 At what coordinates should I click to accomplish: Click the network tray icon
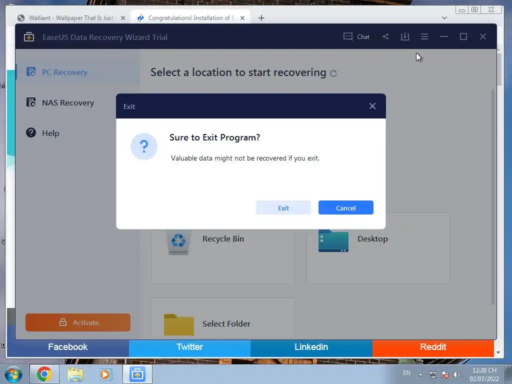pos(432,374)
